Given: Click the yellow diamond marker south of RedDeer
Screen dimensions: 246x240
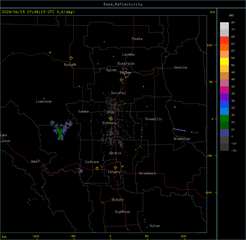Looking at the screenshot, I should 122,80.
